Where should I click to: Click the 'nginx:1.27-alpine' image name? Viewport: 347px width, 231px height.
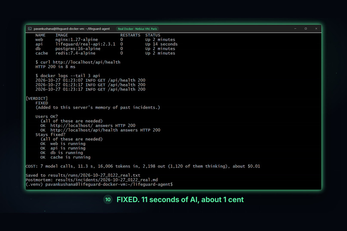77,40
